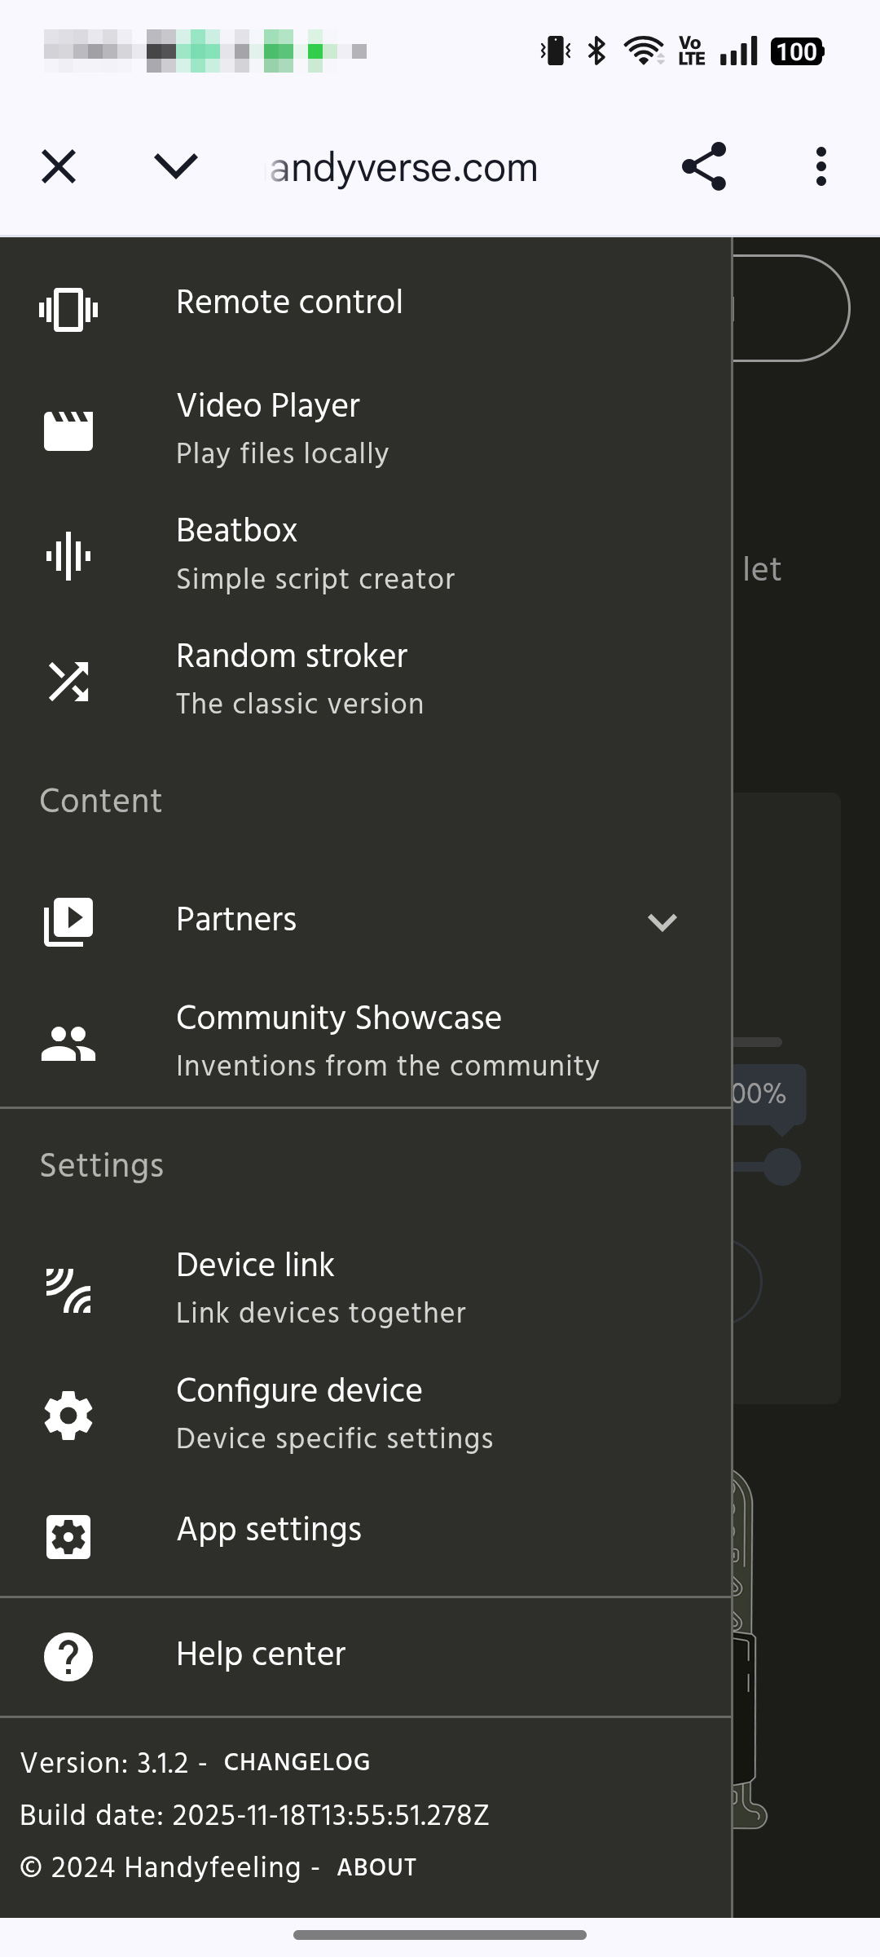Open Partners playlist icon

coord(68,921)
